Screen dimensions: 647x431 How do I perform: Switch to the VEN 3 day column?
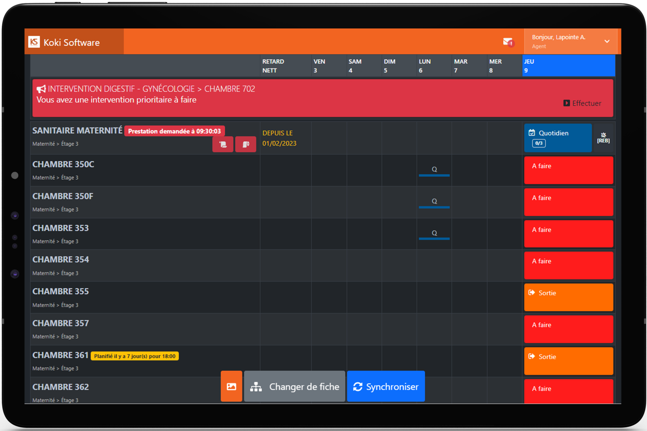tap(328, 65)
